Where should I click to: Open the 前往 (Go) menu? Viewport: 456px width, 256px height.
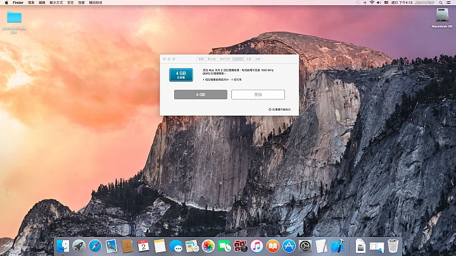(70, 3)
